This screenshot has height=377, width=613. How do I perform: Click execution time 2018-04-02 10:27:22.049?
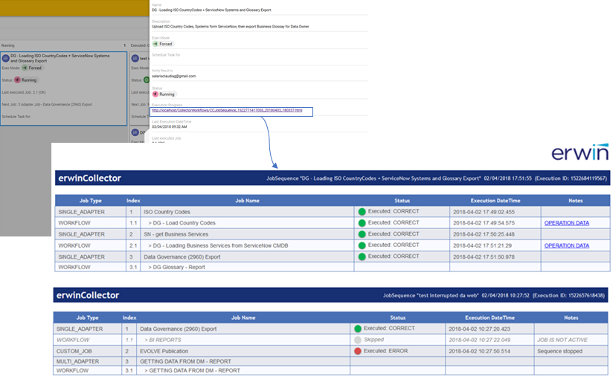(x=479, y=340)
